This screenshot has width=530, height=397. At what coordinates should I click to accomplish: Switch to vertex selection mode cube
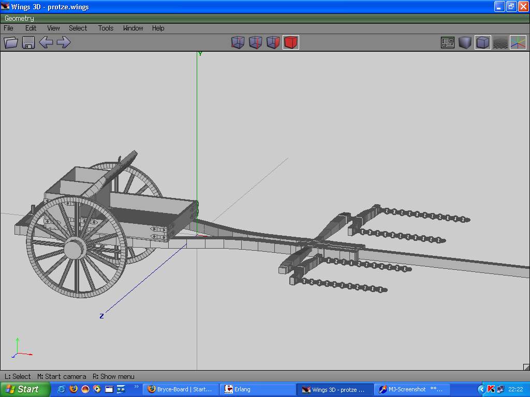(238, 42)
